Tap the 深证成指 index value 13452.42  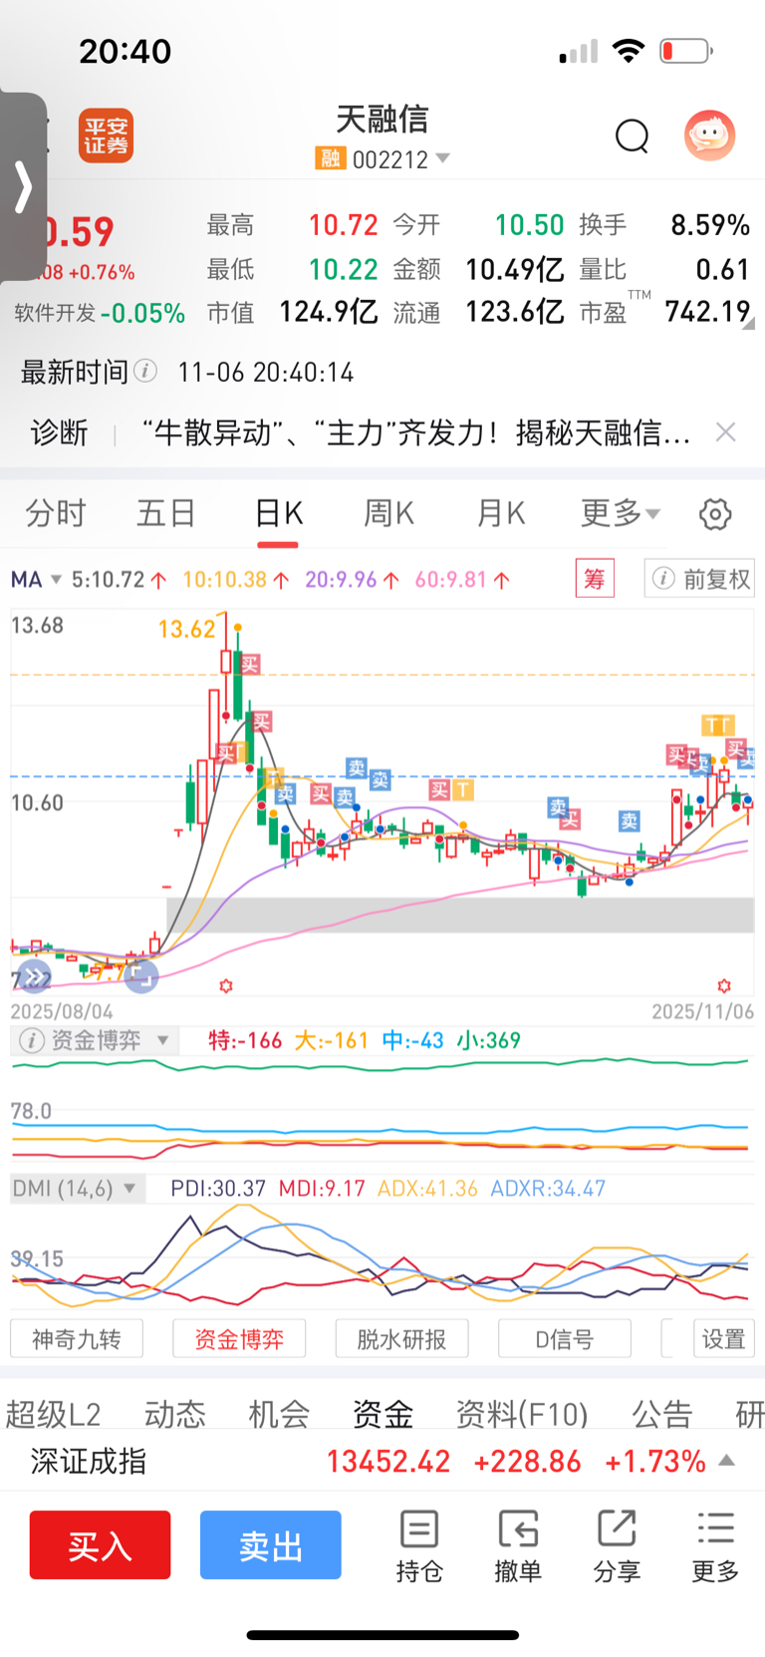[388, 1462]
